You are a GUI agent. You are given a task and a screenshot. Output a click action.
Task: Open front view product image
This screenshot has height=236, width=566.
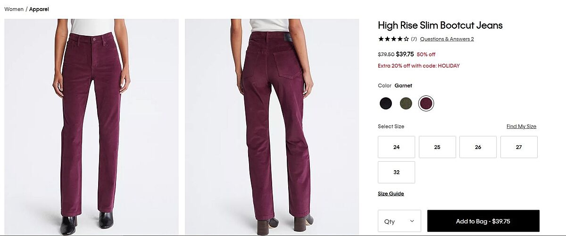92,127
